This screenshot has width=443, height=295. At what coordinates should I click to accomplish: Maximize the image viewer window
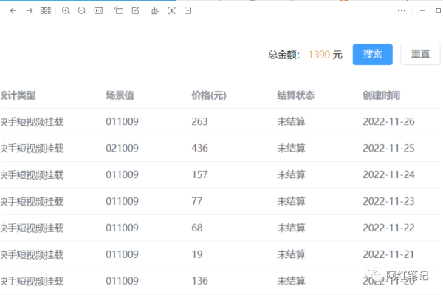tap(438, 11)
